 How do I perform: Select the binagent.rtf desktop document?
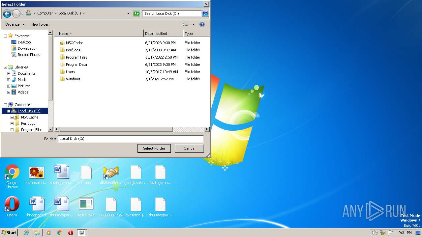coord(37,207)
